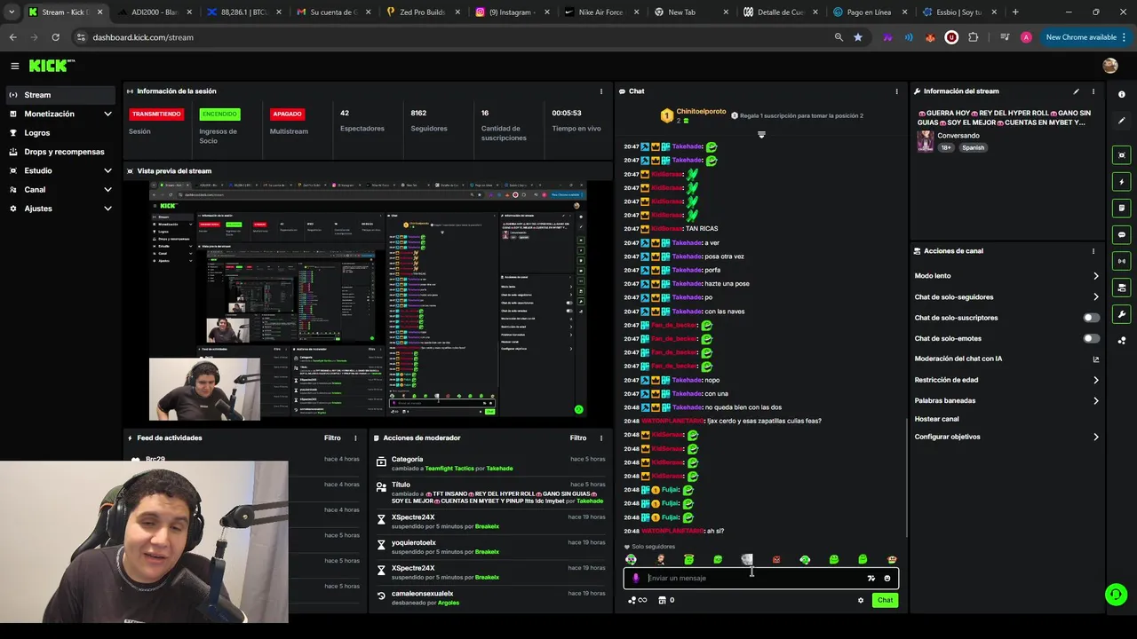Viewport: 1137px width, 639px height.
Task: Click the Spanish language tag
Action: tap(974, 147)
